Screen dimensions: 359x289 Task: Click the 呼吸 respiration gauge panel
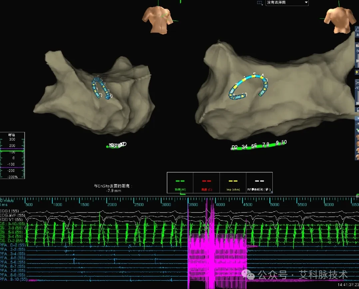point(12,156)
